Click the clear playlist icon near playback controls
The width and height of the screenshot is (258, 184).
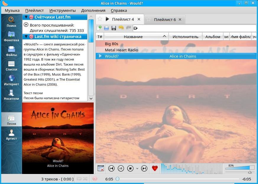tap(101, 168)
